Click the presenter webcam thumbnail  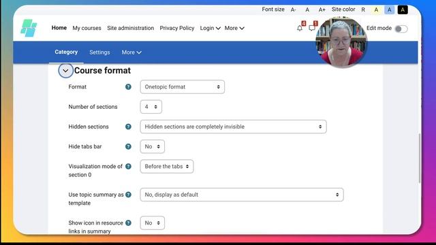click(341, 42)
